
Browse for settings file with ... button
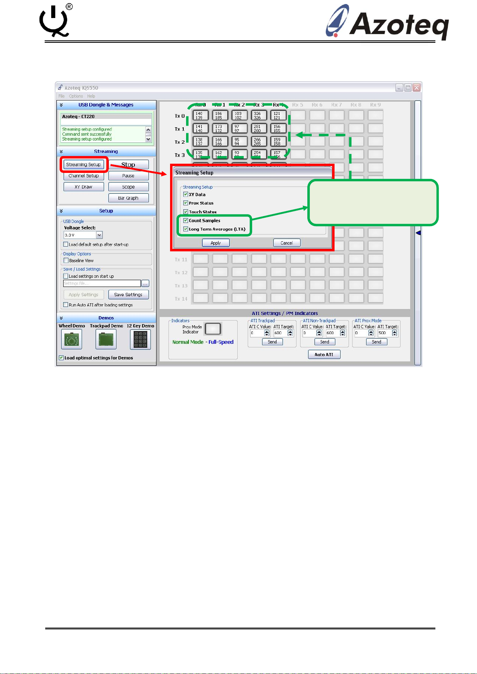pyautogui.click(x=145, y=283)
